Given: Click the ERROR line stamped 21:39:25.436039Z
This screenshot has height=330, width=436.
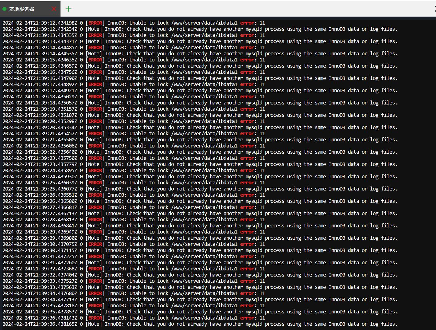Looking at the screenshot, I should (x=134, y=183).
